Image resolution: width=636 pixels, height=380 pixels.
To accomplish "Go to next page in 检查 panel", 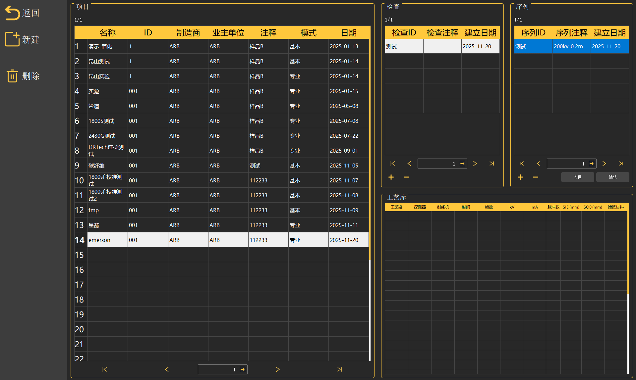I will point(475,164).
